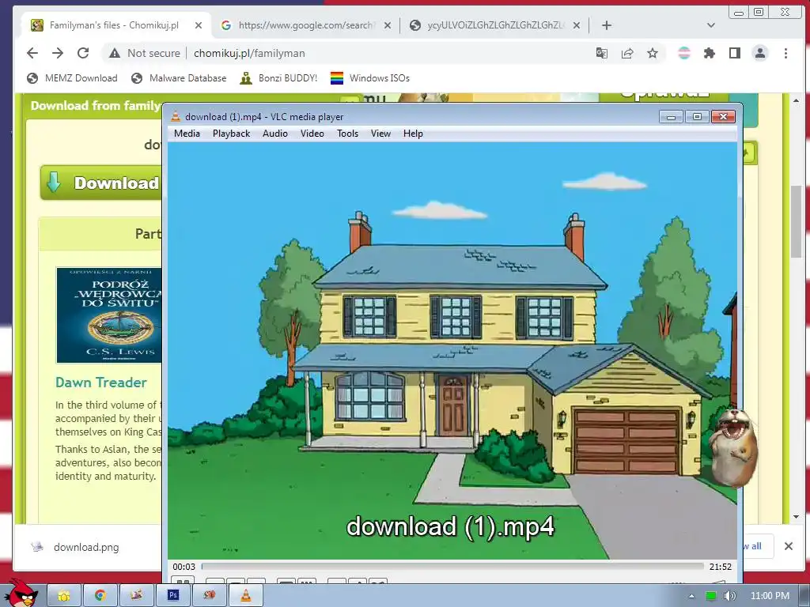Image resolution: width=810 pixels, height=607 pixels.
Task: Open the VLC View menu
Action: coord(380,133)
